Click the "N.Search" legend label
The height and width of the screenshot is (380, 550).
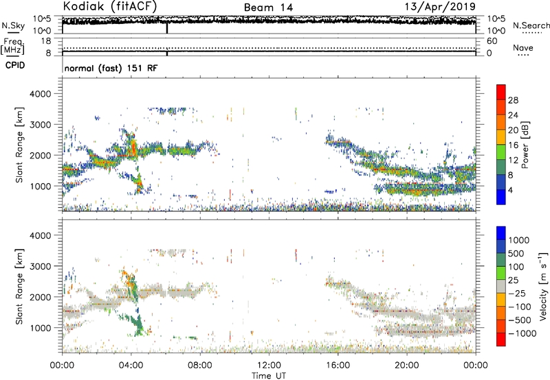coord(531,25)
